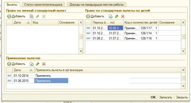Viewport: 191px width, 103px height.
Task: Select the highlighted 30.06.2... end date cell
Action: point(115,28)
